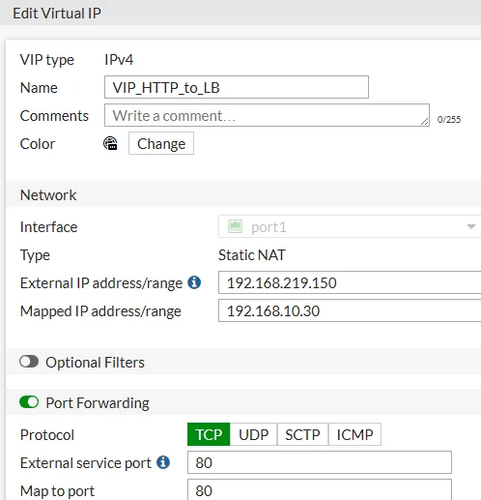Viewport: 481px width, 500px height.
Task: Click the Change color button
Action: pyautogui.click(x=161, y=143)
